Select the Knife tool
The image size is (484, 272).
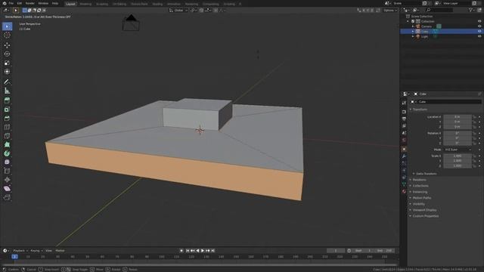point(7,136)
